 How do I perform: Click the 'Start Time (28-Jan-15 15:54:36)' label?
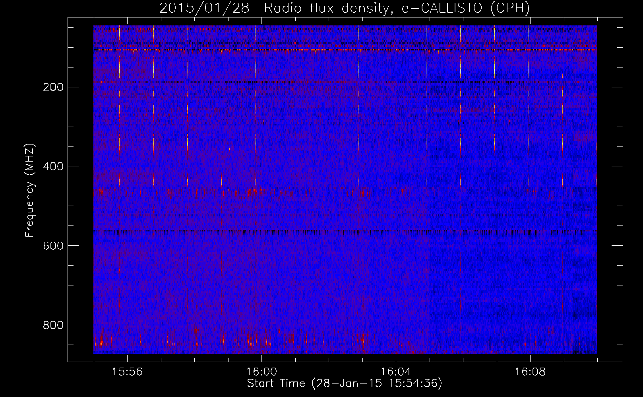point(345,384)
